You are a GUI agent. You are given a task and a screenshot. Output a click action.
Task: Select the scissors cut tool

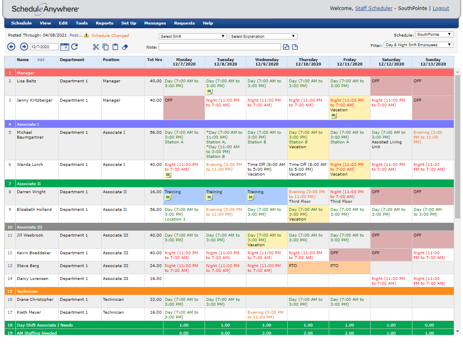[x=96, y=47]
